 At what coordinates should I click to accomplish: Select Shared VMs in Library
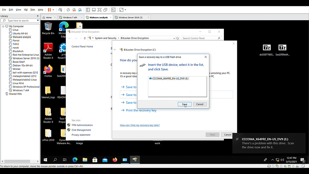coord(15,94)
